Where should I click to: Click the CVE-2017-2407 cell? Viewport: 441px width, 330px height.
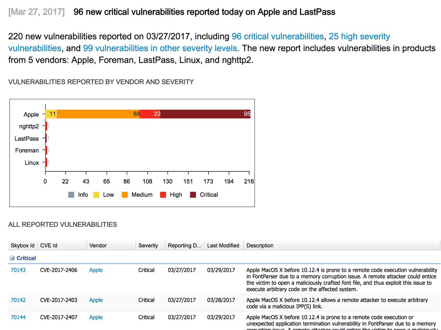59,317
